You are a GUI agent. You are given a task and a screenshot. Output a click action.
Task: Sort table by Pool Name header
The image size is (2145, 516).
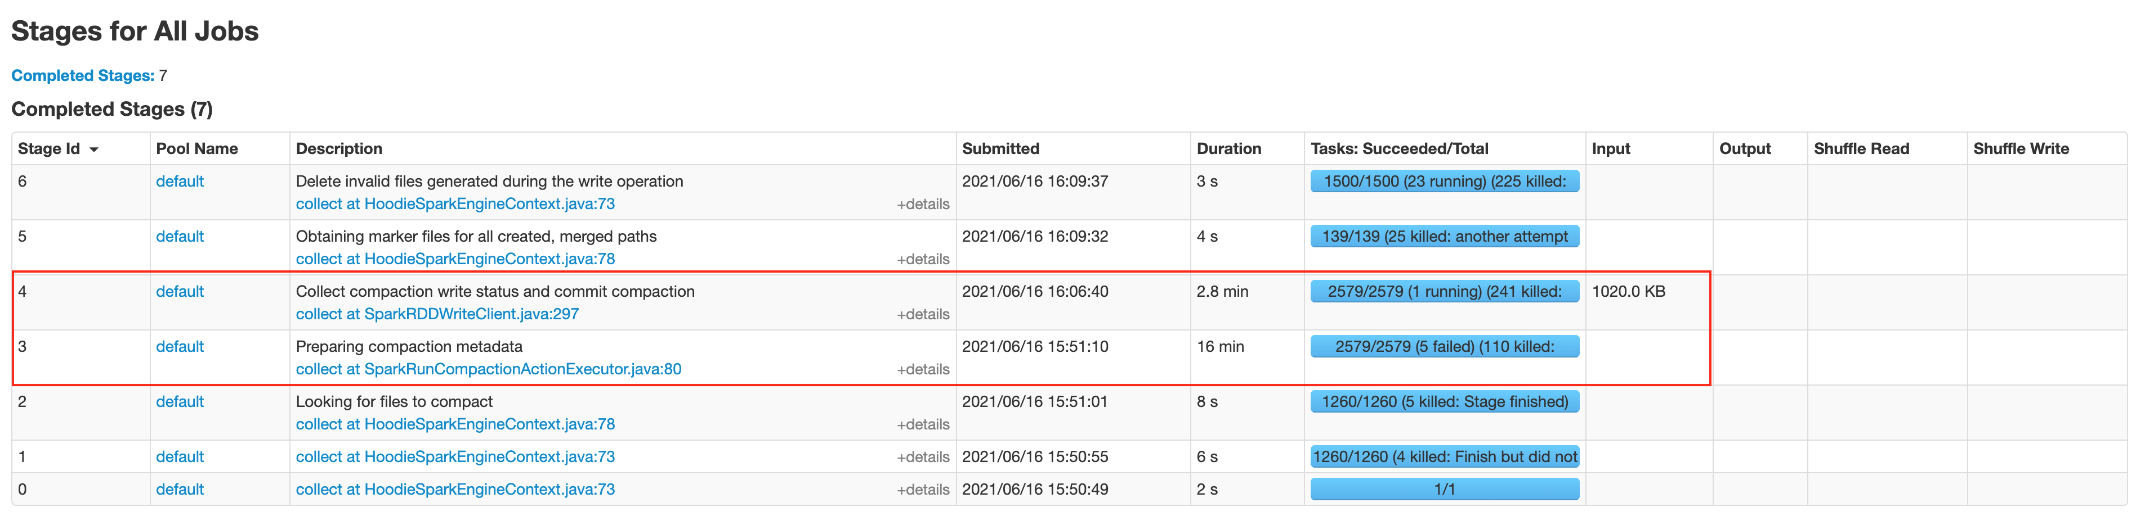pyautogui.click(x=196, y=149)
